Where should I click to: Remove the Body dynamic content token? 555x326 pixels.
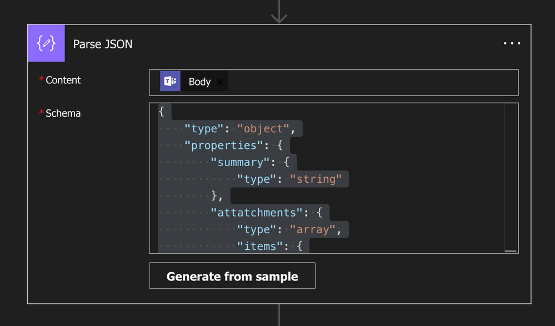[220, 82]
